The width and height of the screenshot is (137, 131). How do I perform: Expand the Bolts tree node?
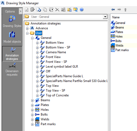point(32,115)
